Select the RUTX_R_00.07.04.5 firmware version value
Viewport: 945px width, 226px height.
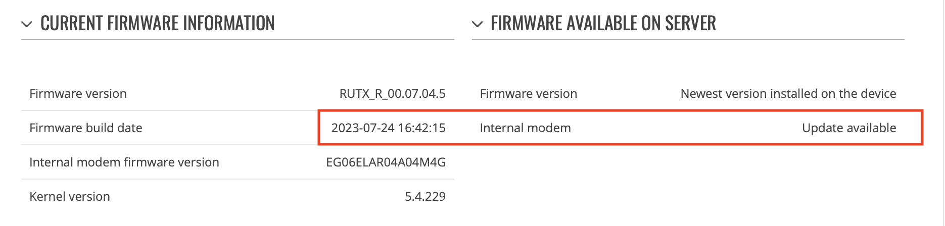pos(393,93)
